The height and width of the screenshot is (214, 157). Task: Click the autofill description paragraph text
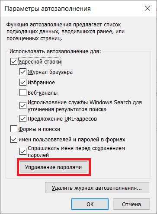tap(65, 32)
